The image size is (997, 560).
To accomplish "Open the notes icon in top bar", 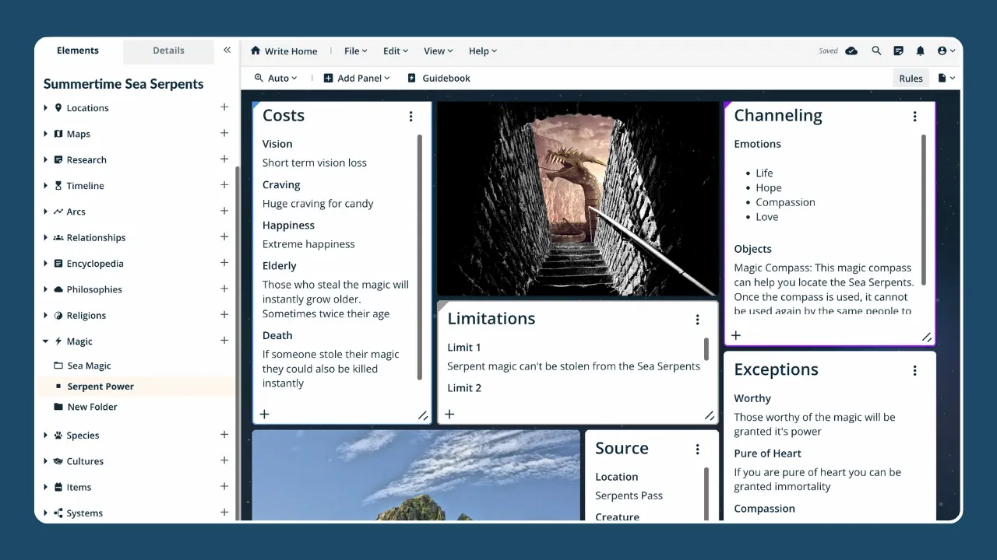I will 898,51.
